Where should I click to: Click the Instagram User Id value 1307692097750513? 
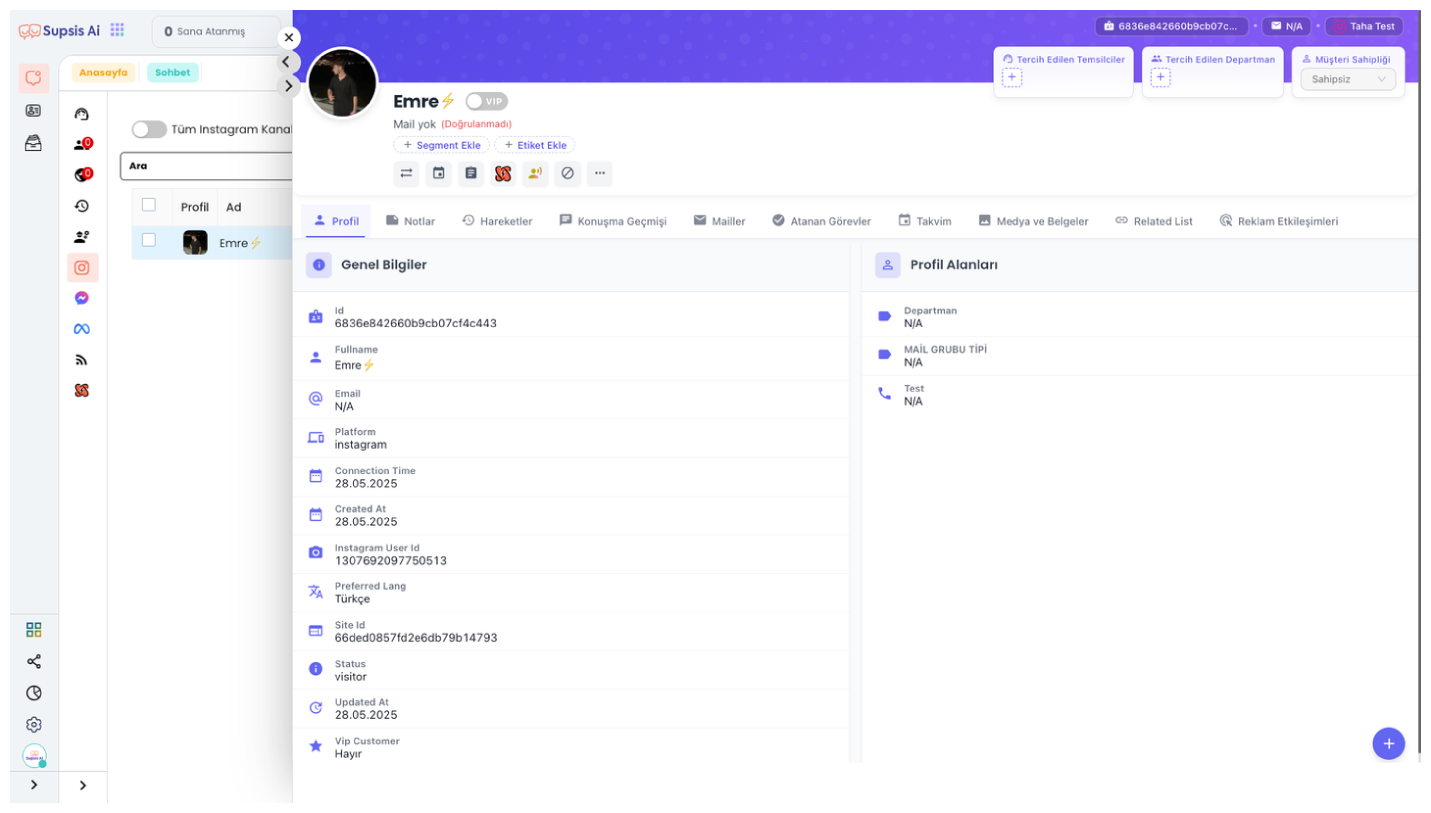[390, 561]
